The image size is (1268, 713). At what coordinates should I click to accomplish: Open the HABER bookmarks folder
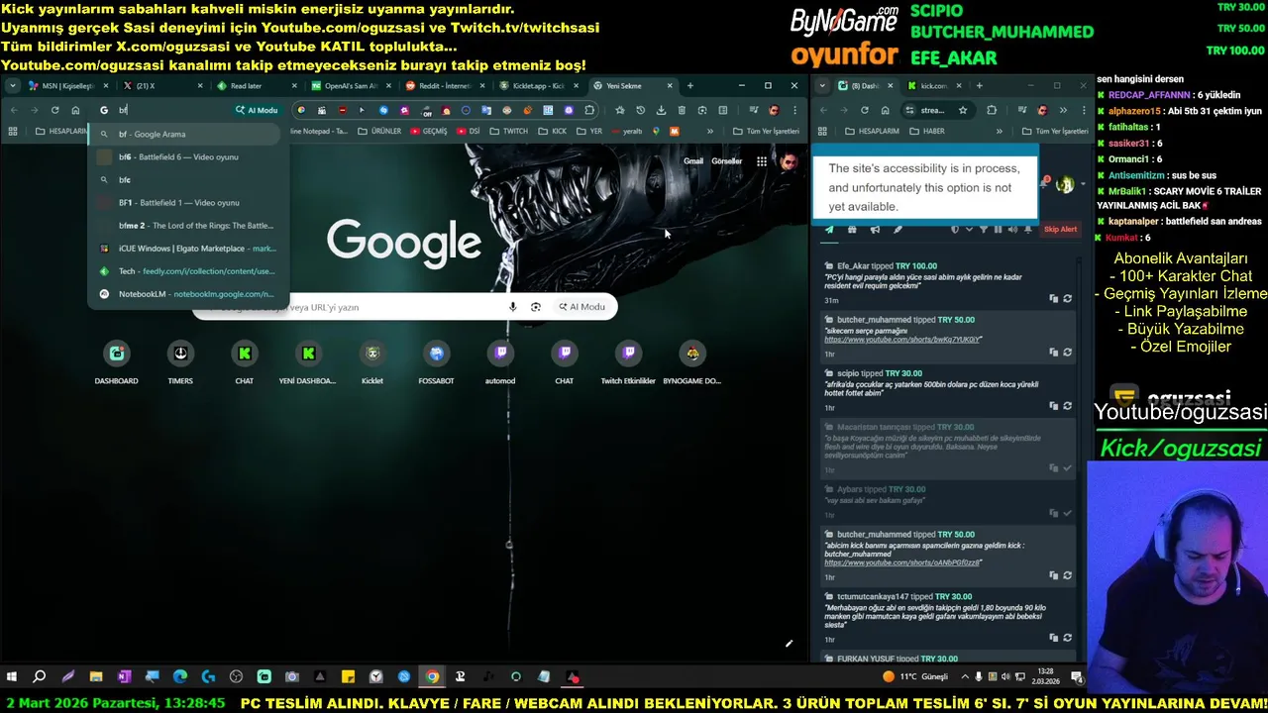926,131
